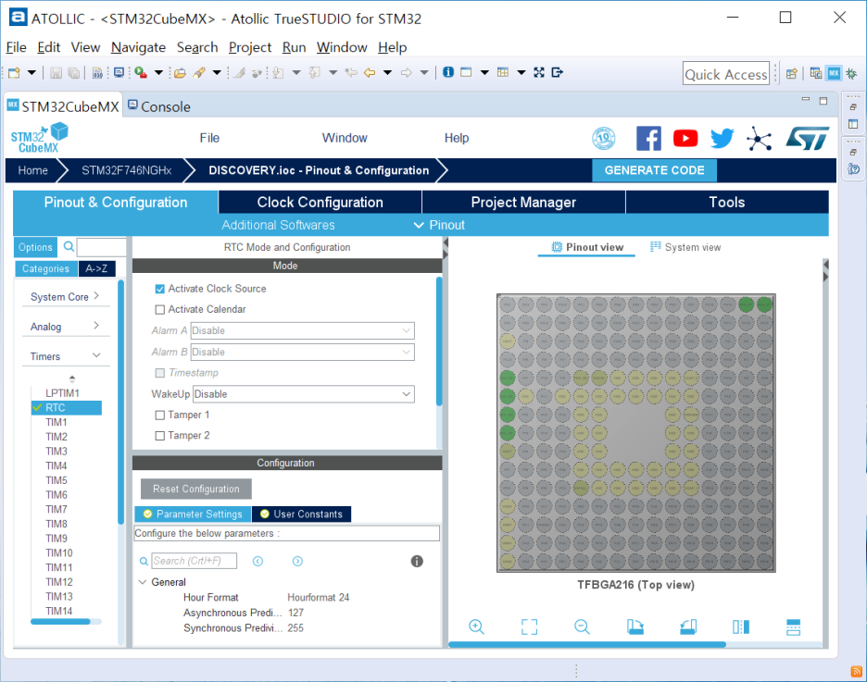Rotate chip clockwise icon
The height and width of the screenshot is (682, 867).
pos(635,626)
